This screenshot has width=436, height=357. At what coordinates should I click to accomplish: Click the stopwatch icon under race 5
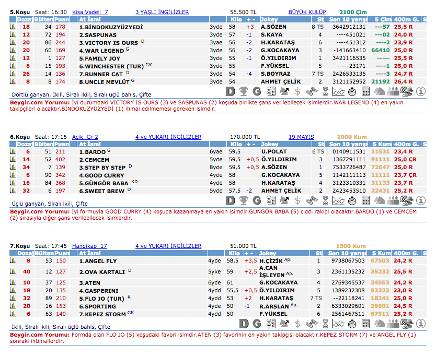point(352,91)
